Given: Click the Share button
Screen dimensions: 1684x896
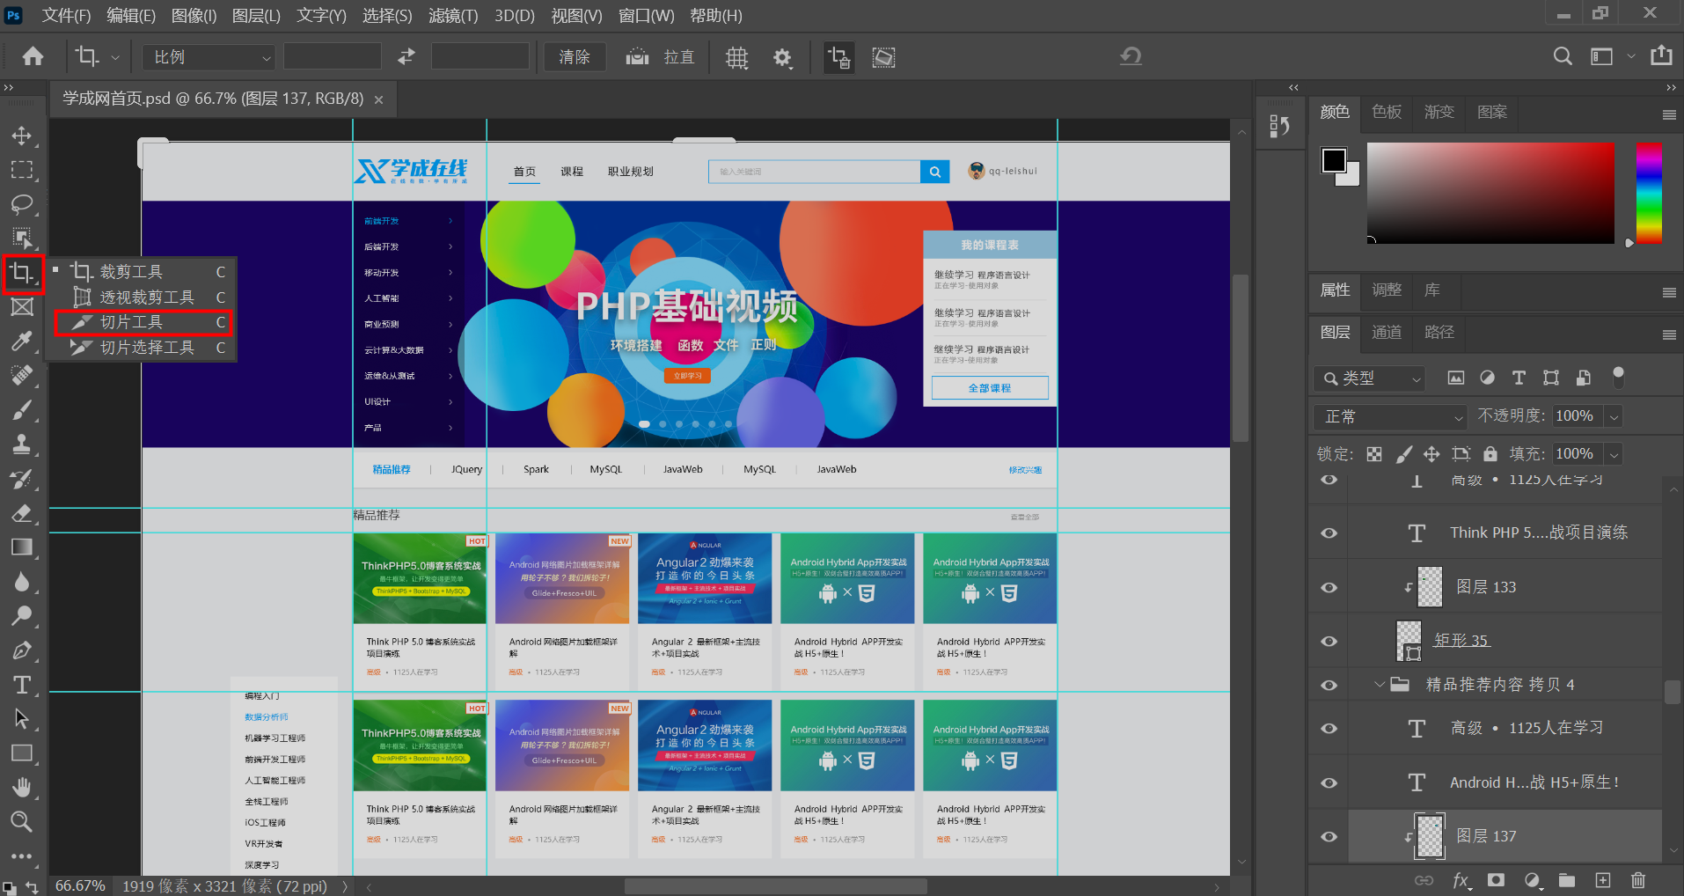Looking at the screenshot, I should (x=1661, y=55).
